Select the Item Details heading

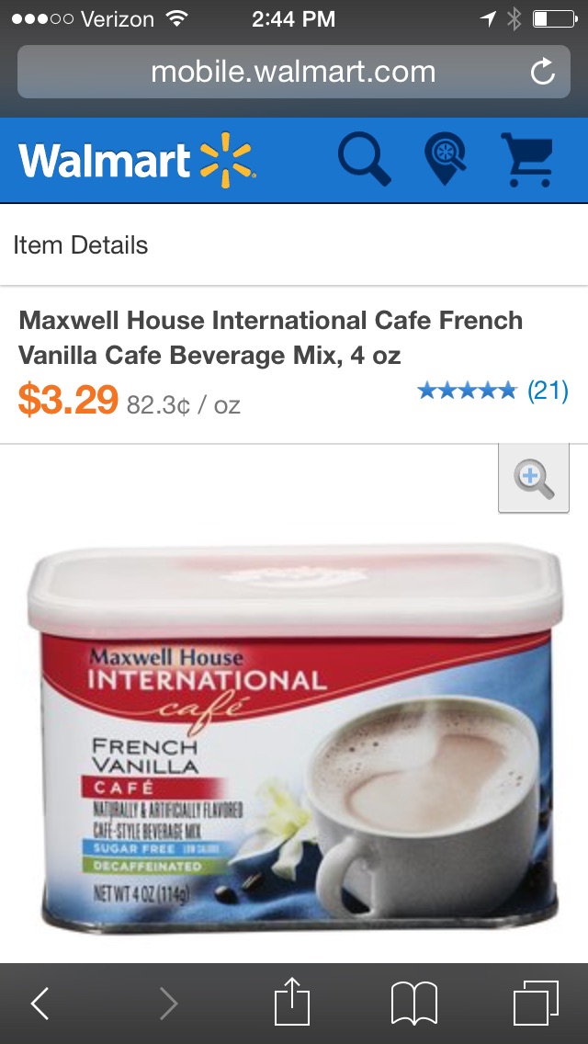(x=81, y=245)
